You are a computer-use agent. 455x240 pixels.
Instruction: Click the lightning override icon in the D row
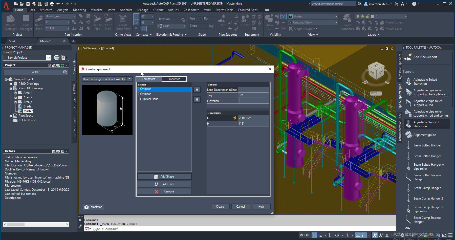click(x=235, y=118)
